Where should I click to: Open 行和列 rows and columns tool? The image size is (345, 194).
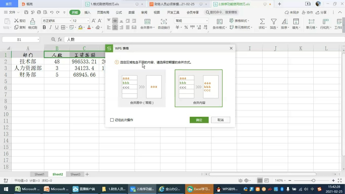[x=326, y=24]
